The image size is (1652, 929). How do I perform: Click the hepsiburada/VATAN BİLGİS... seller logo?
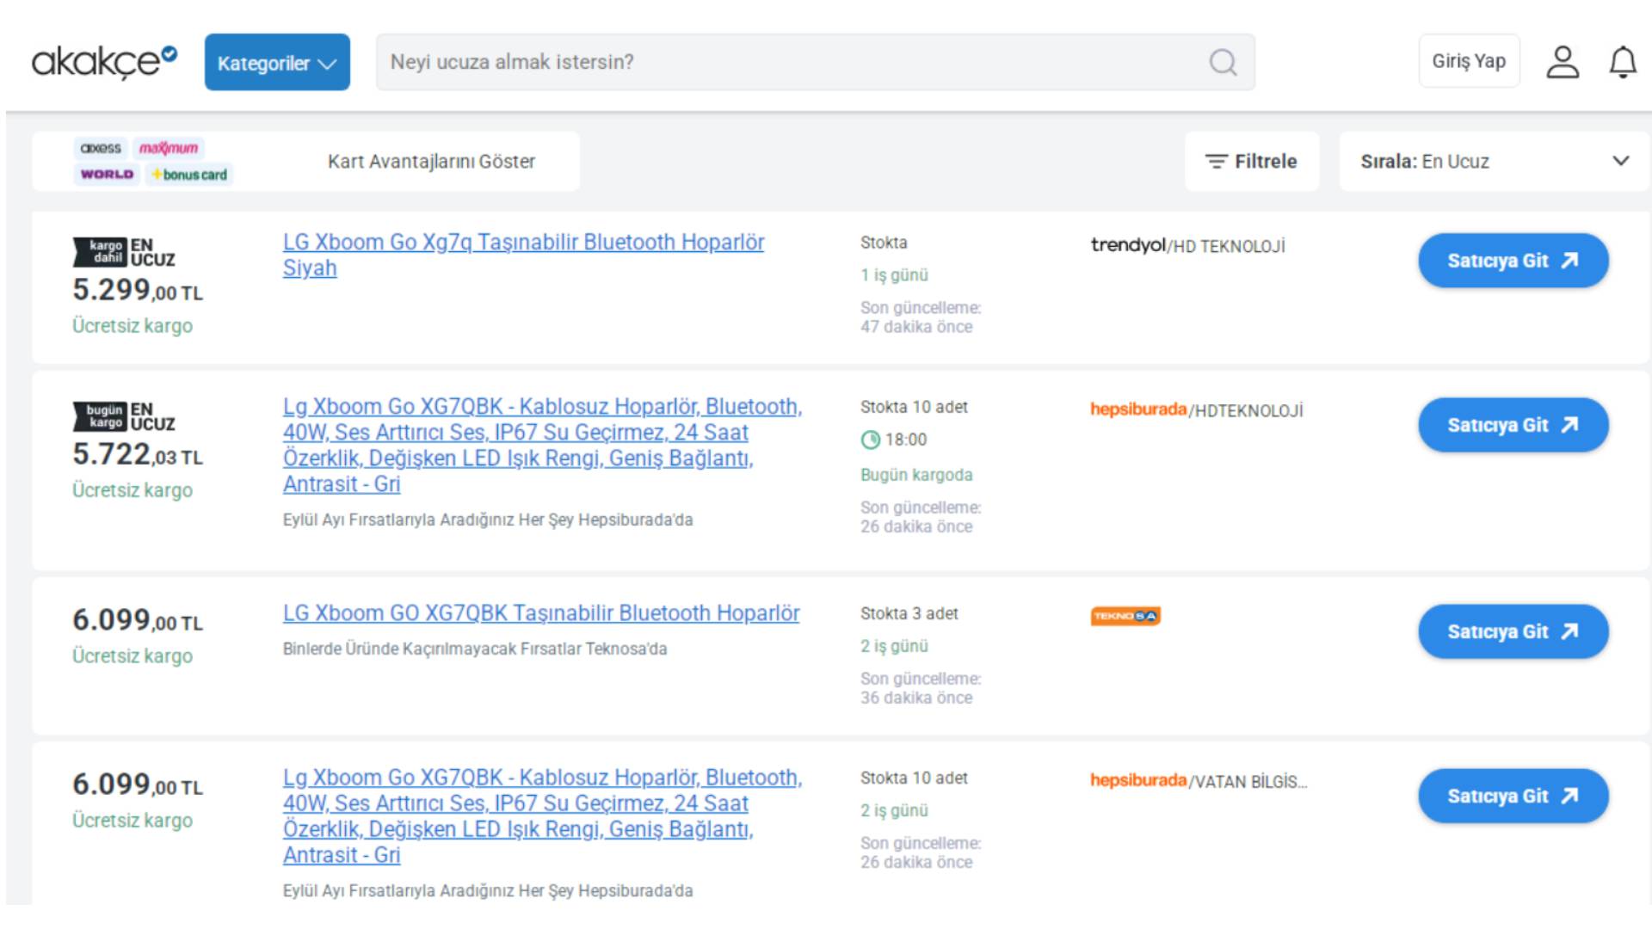tap(1199, 781)
